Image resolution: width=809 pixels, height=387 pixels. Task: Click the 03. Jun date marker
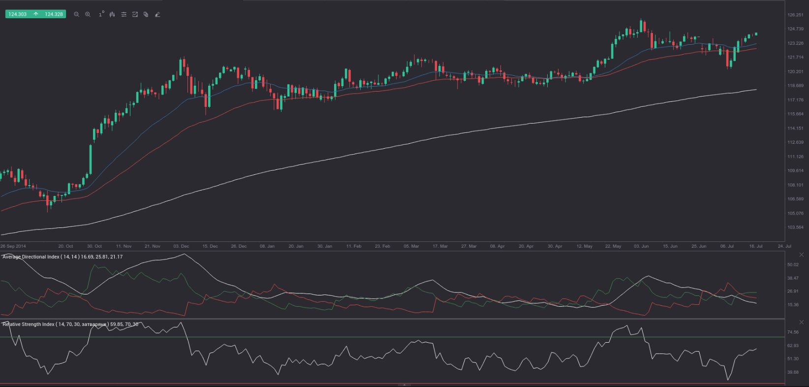click(x=641, y=246)
